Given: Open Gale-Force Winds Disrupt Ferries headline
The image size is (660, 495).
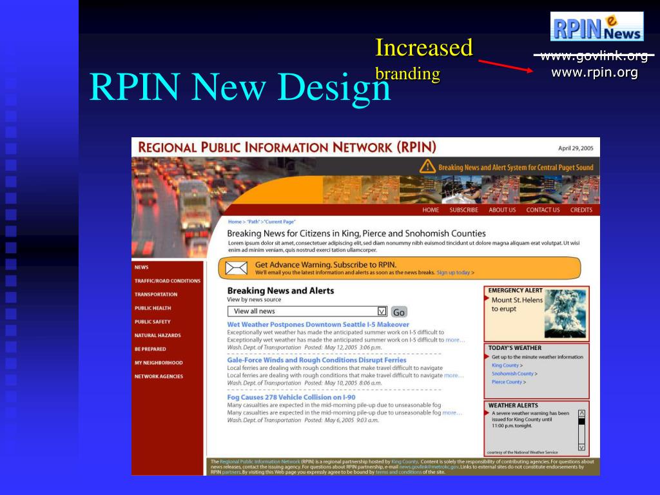Looking at the screenshot, I should pos(316,360).
